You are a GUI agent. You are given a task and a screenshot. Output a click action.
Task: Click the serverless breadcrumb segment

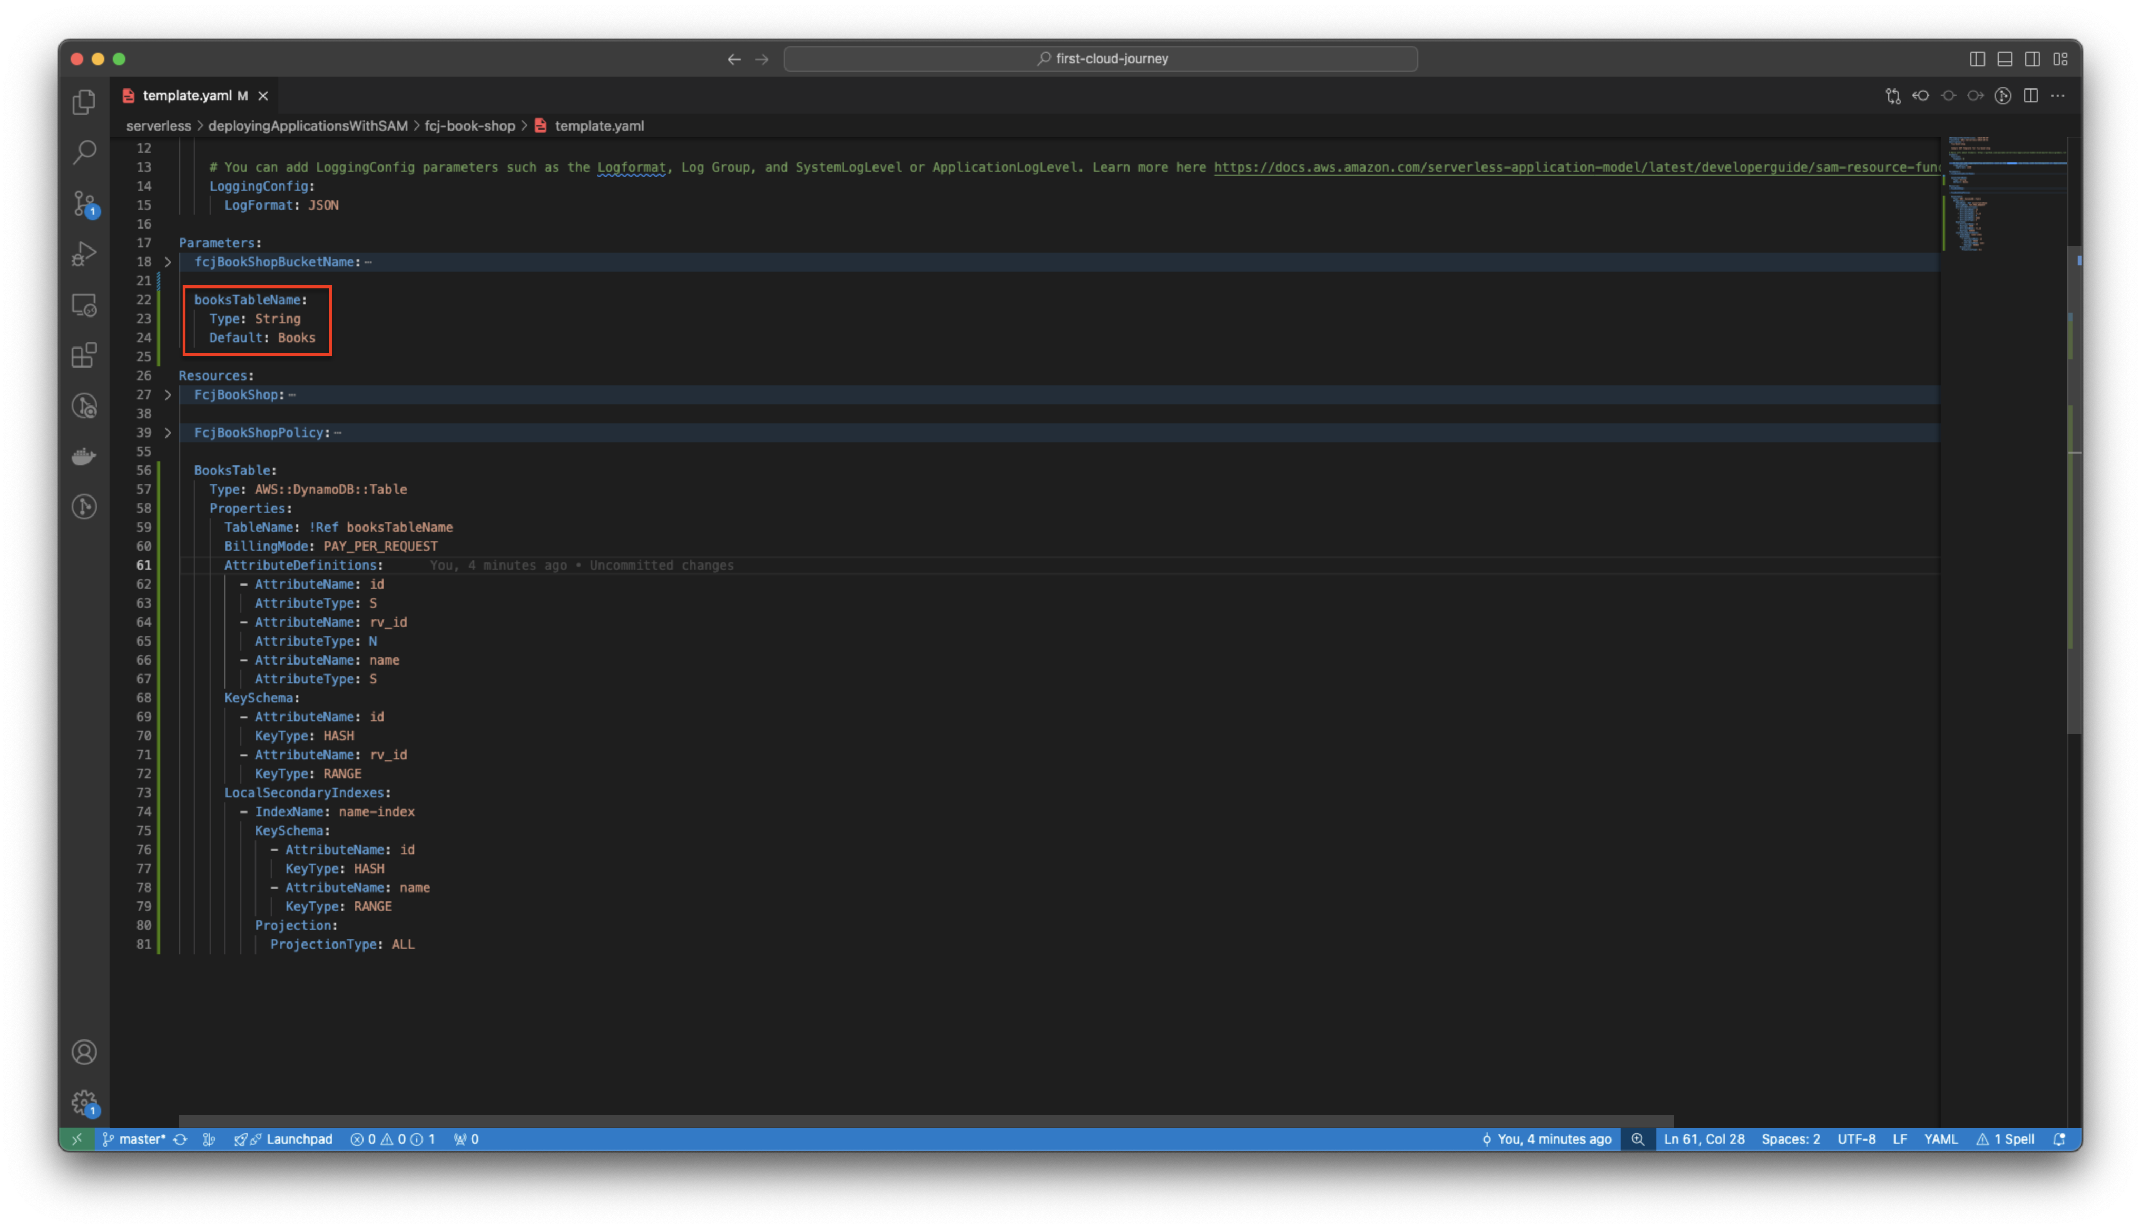[x=159, y=126]
